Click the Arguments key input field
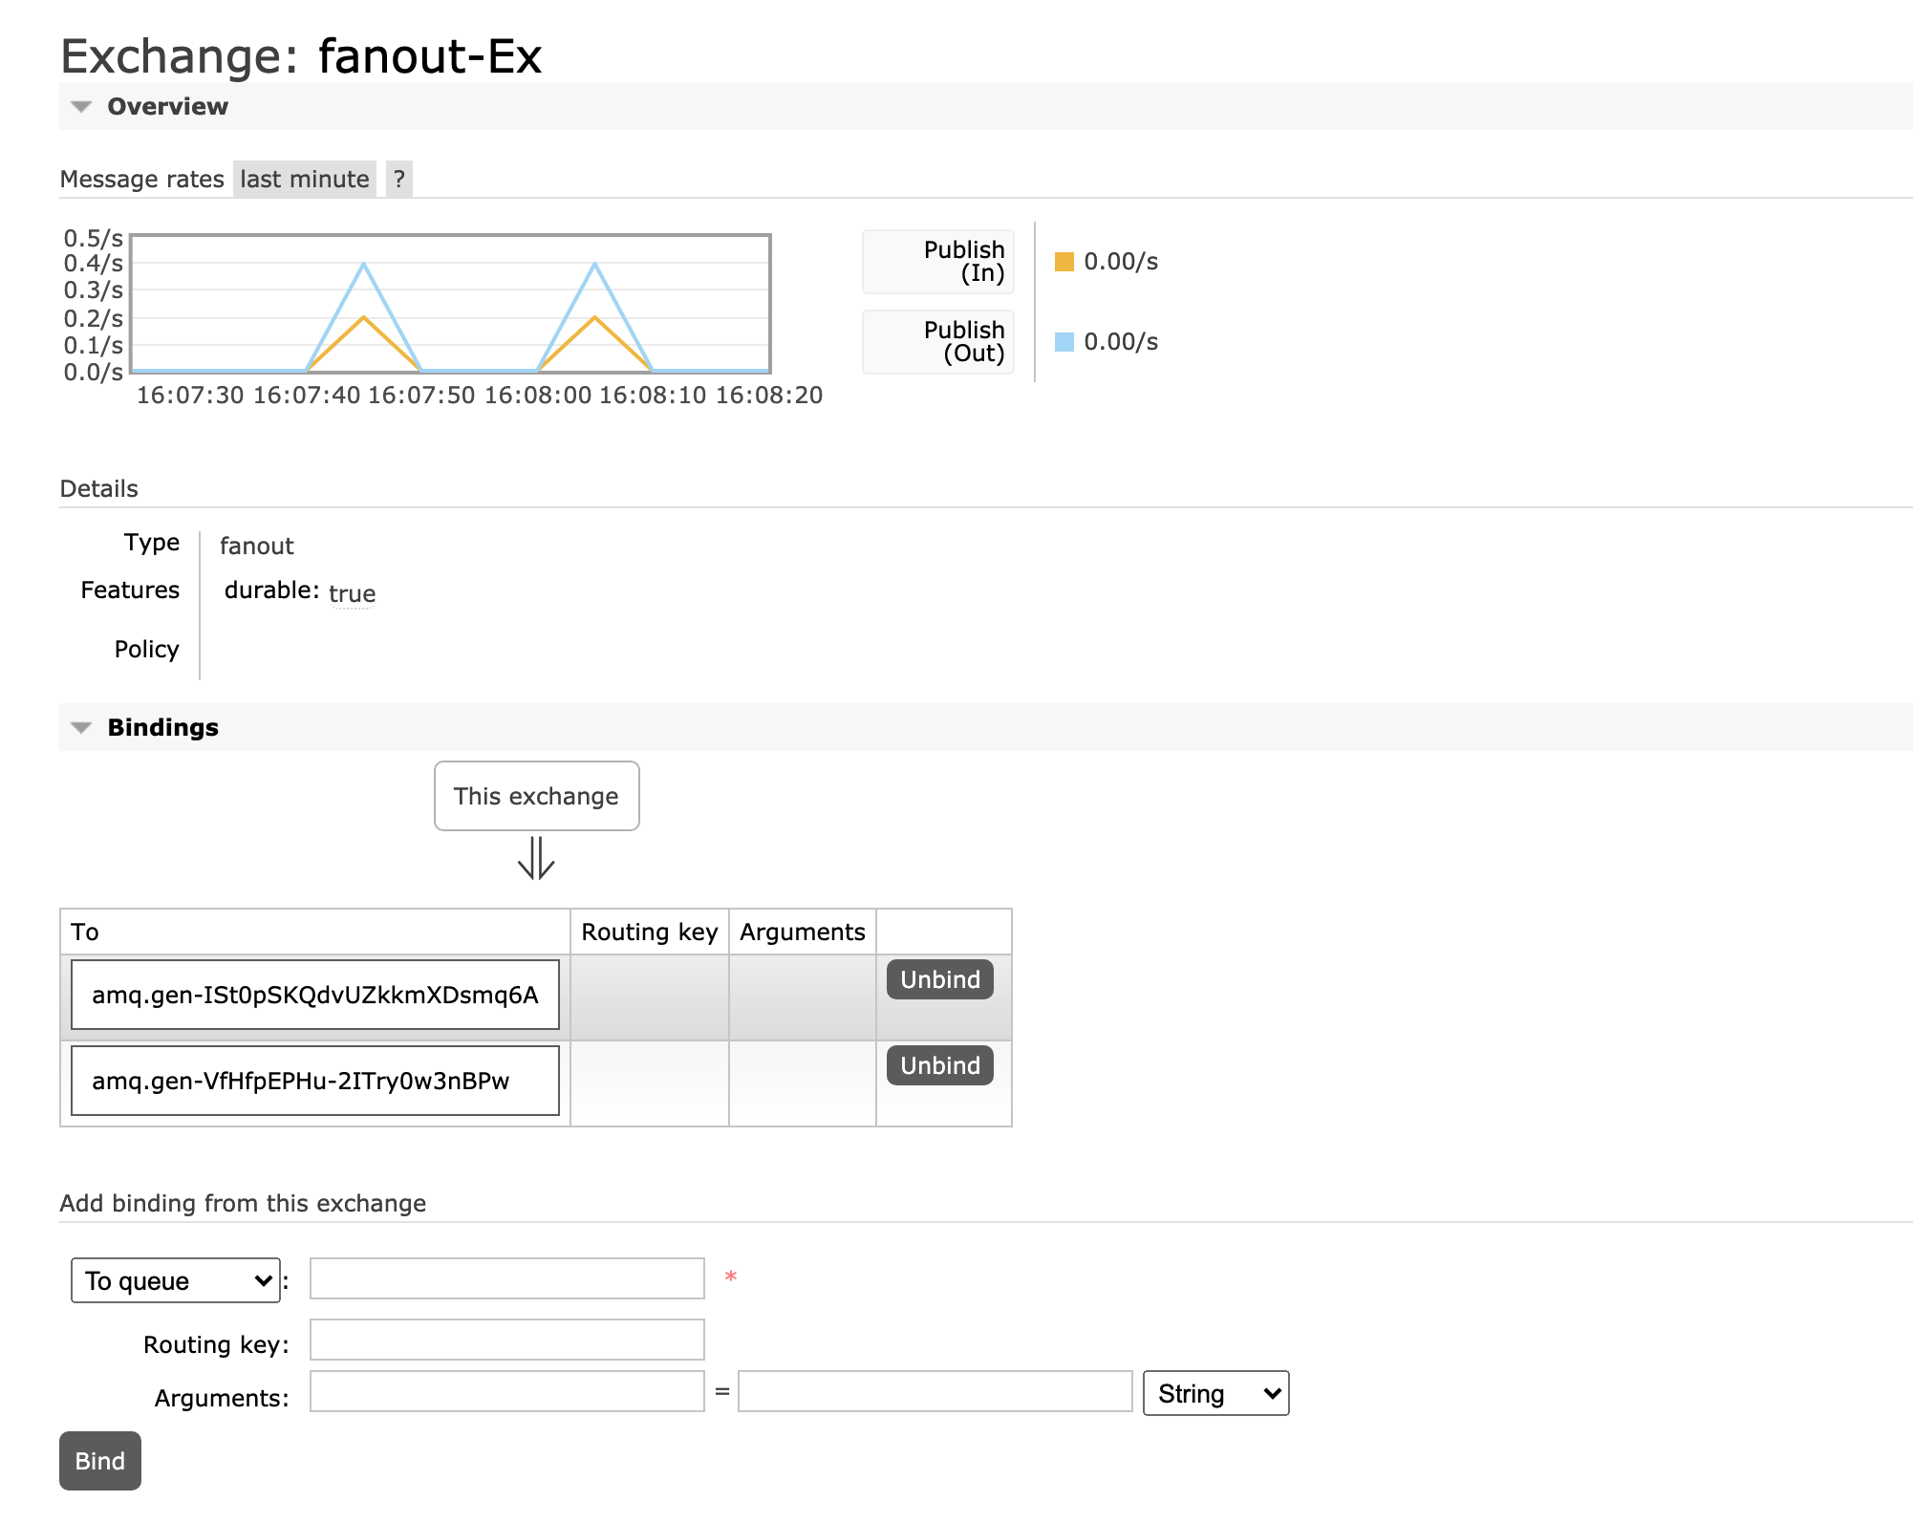The width and height of the screenshot is (1913, 1523). click(x=506, y=1391)
